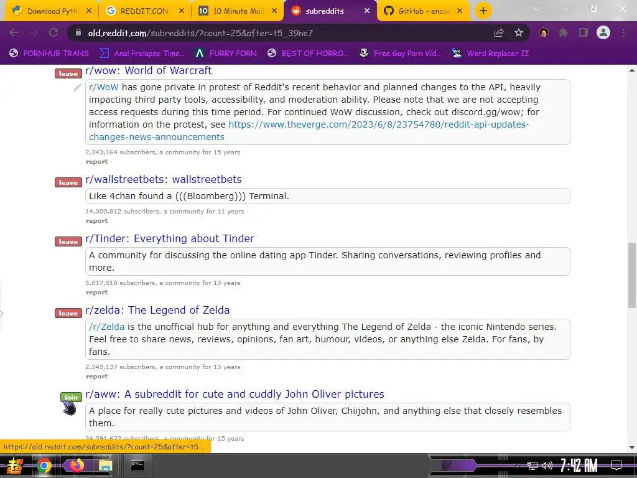Open Chrome's three-dot menu

pos(623,32)
